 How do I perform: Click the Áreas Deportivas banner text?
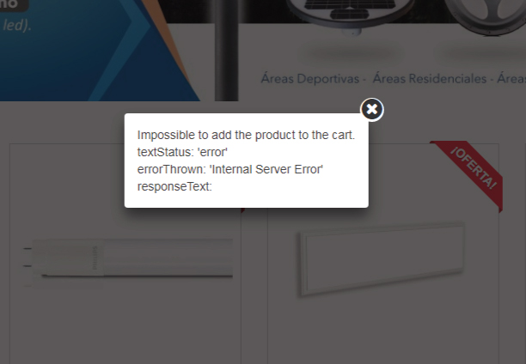(310, 79)
